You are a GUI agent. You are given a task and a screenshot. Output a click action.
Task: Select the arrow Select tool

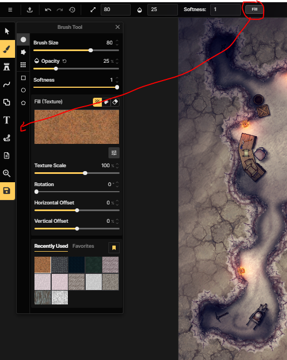coord(7,31)
